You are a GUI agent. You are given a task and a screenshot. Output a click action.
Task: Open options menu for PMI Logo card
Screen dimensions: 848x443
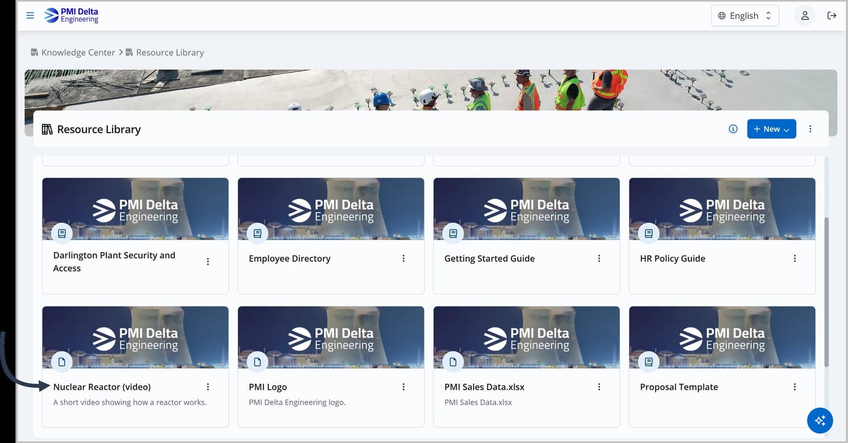pyautogui.click(x=403, y=387)
